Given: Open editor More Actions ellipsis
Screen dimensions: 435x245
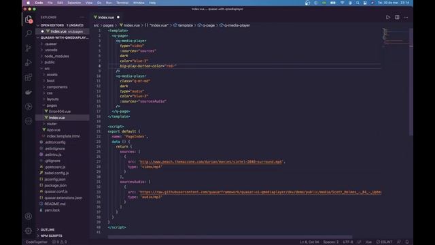Looking at the screenshot, I should (406, 17).
